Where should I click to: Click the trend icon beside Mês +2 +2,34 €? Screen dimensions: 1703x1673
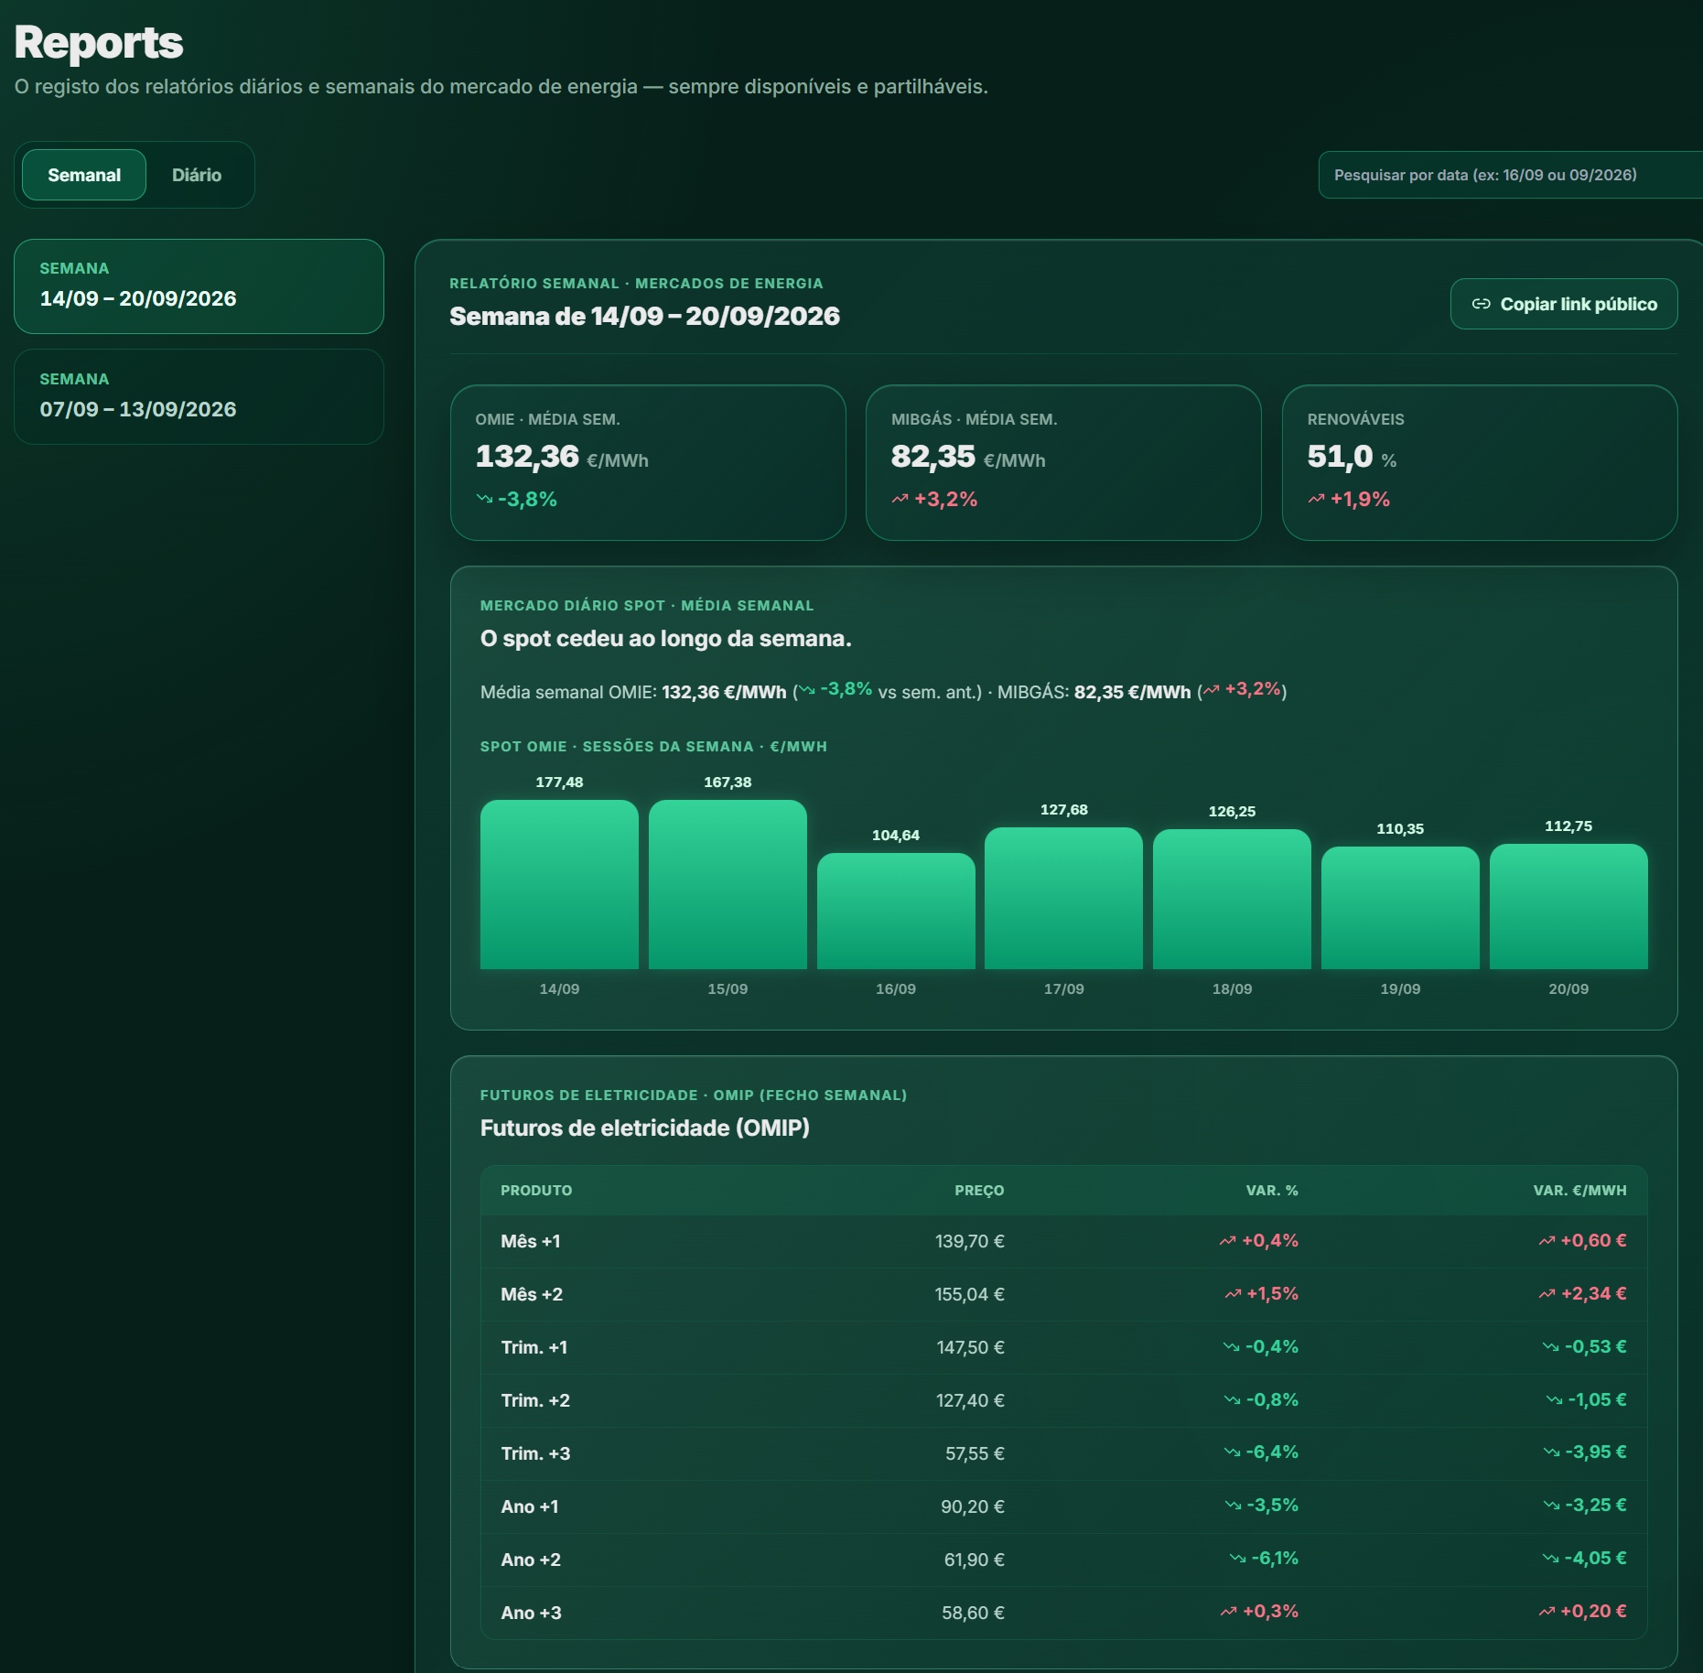click(x=1547, y=1294)
